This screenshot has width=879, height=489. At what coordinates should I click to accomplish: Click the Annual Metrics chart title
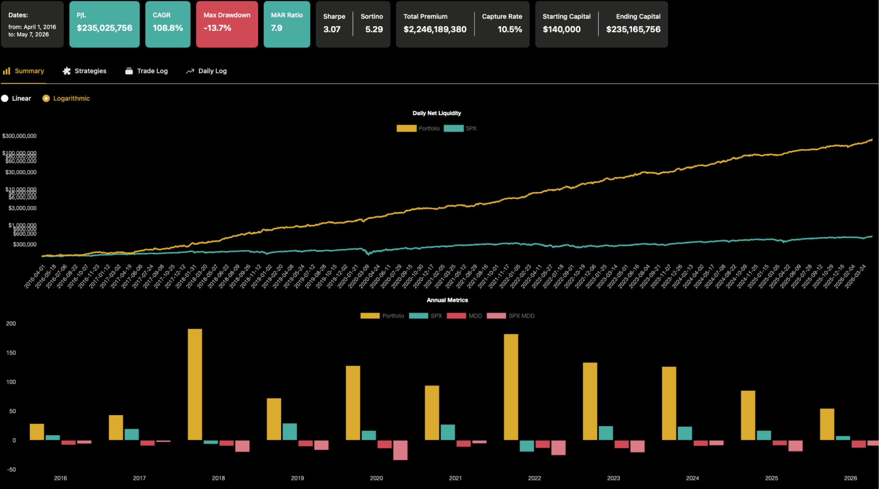[447, 300]
